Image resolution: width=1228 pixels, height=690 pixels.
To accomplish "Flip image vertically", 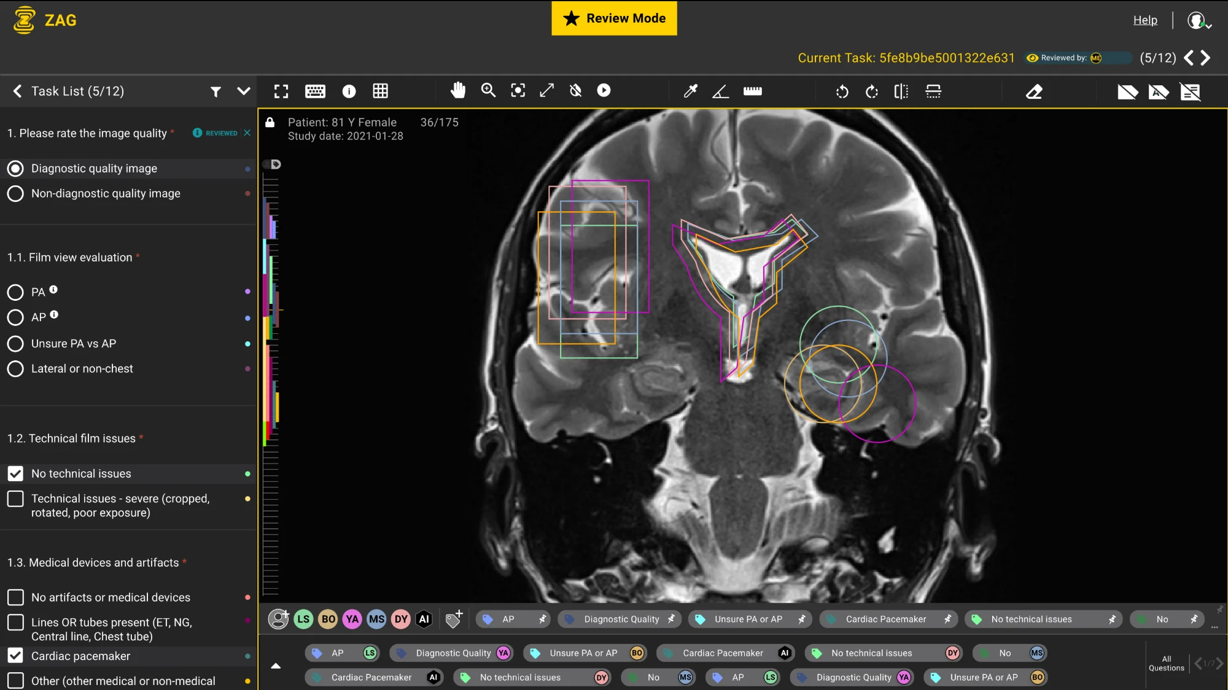I will (933, 91).
